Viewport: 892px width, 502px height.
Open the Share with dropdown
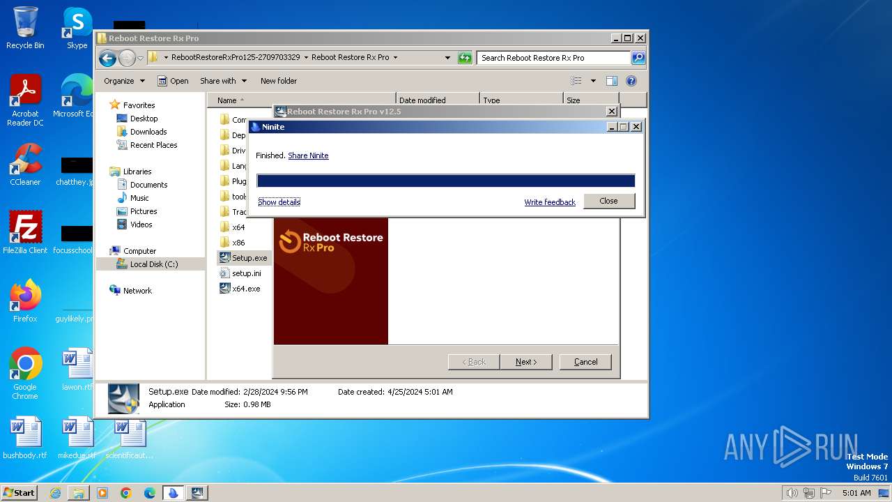(x=223, y=81)
